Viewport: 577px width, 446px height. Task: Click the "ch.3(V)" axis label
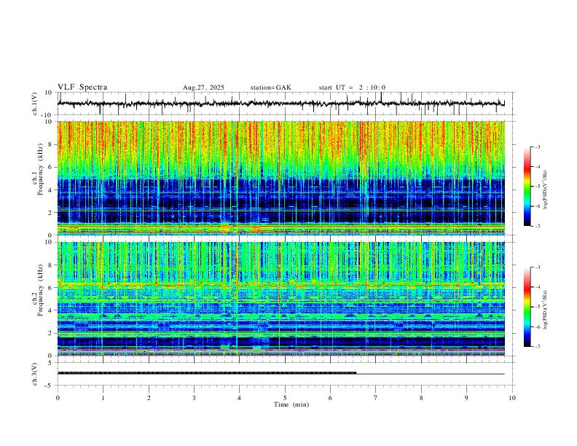pos(35,374)
